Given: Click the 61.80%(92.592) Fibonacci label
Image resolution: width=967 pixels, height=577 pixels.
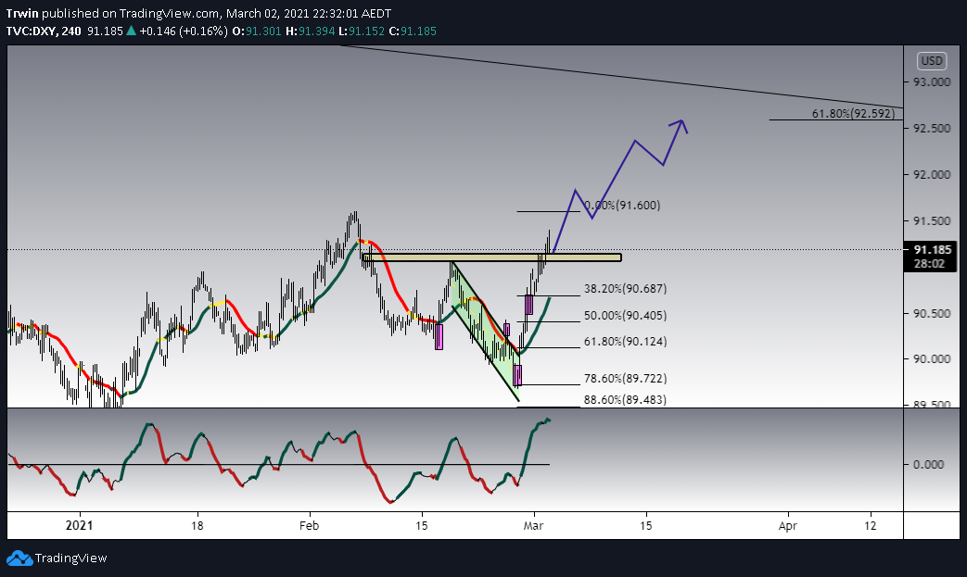Looking at the screenshot, I should (853, 113).
